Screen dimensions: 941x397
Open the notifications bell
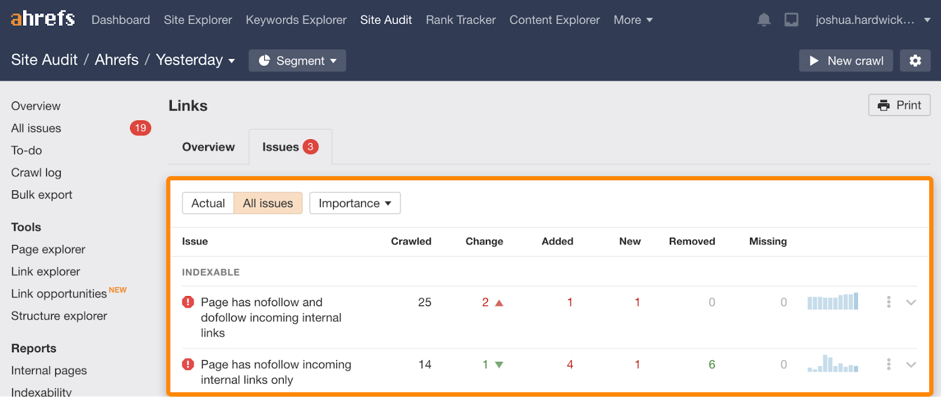764,20
